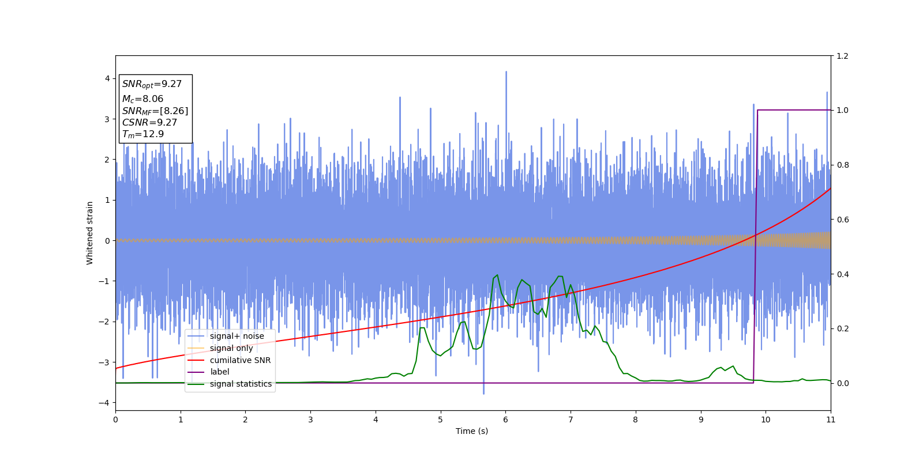Click the CSNR=9.27 annotation text
This screenshot has height=461, width=923.
coord(149,122)
